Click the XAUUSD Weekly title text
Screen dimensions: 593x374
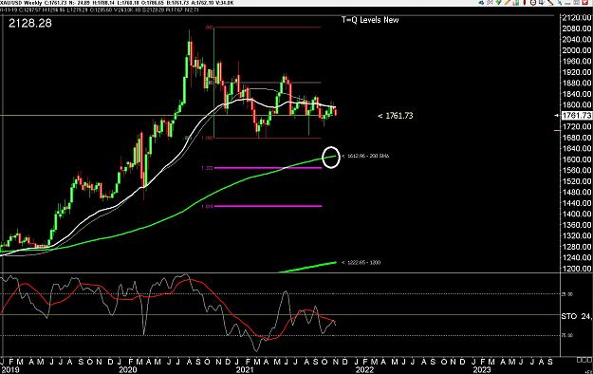[20, 3]
